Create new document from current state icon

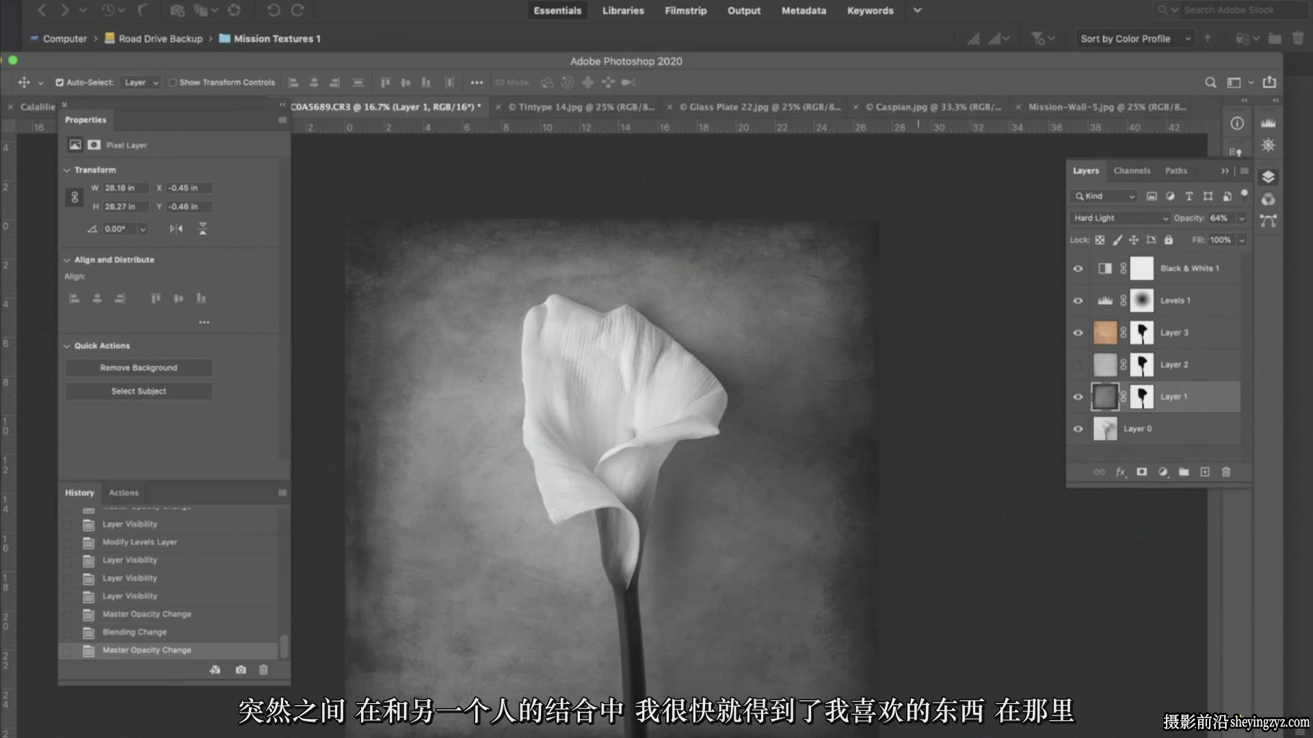[215, 670]
